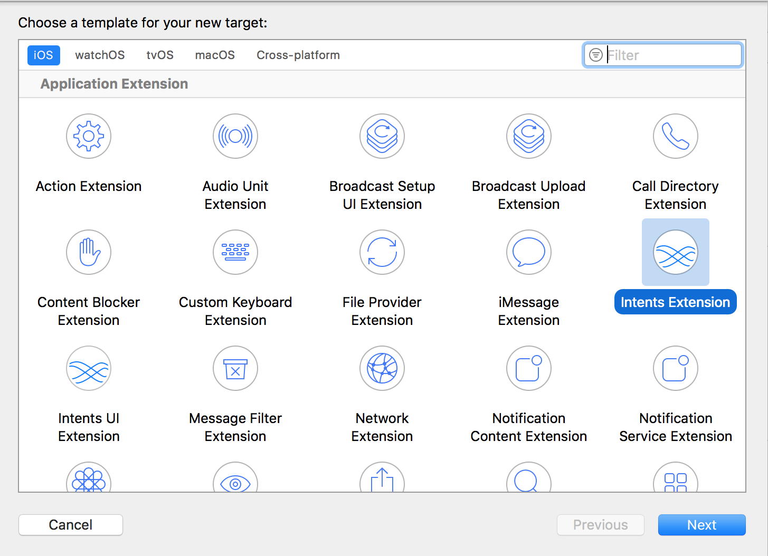Select the Custom Keyboard Extension icon
The image size is (768, 556).
(x=235, y=252)
